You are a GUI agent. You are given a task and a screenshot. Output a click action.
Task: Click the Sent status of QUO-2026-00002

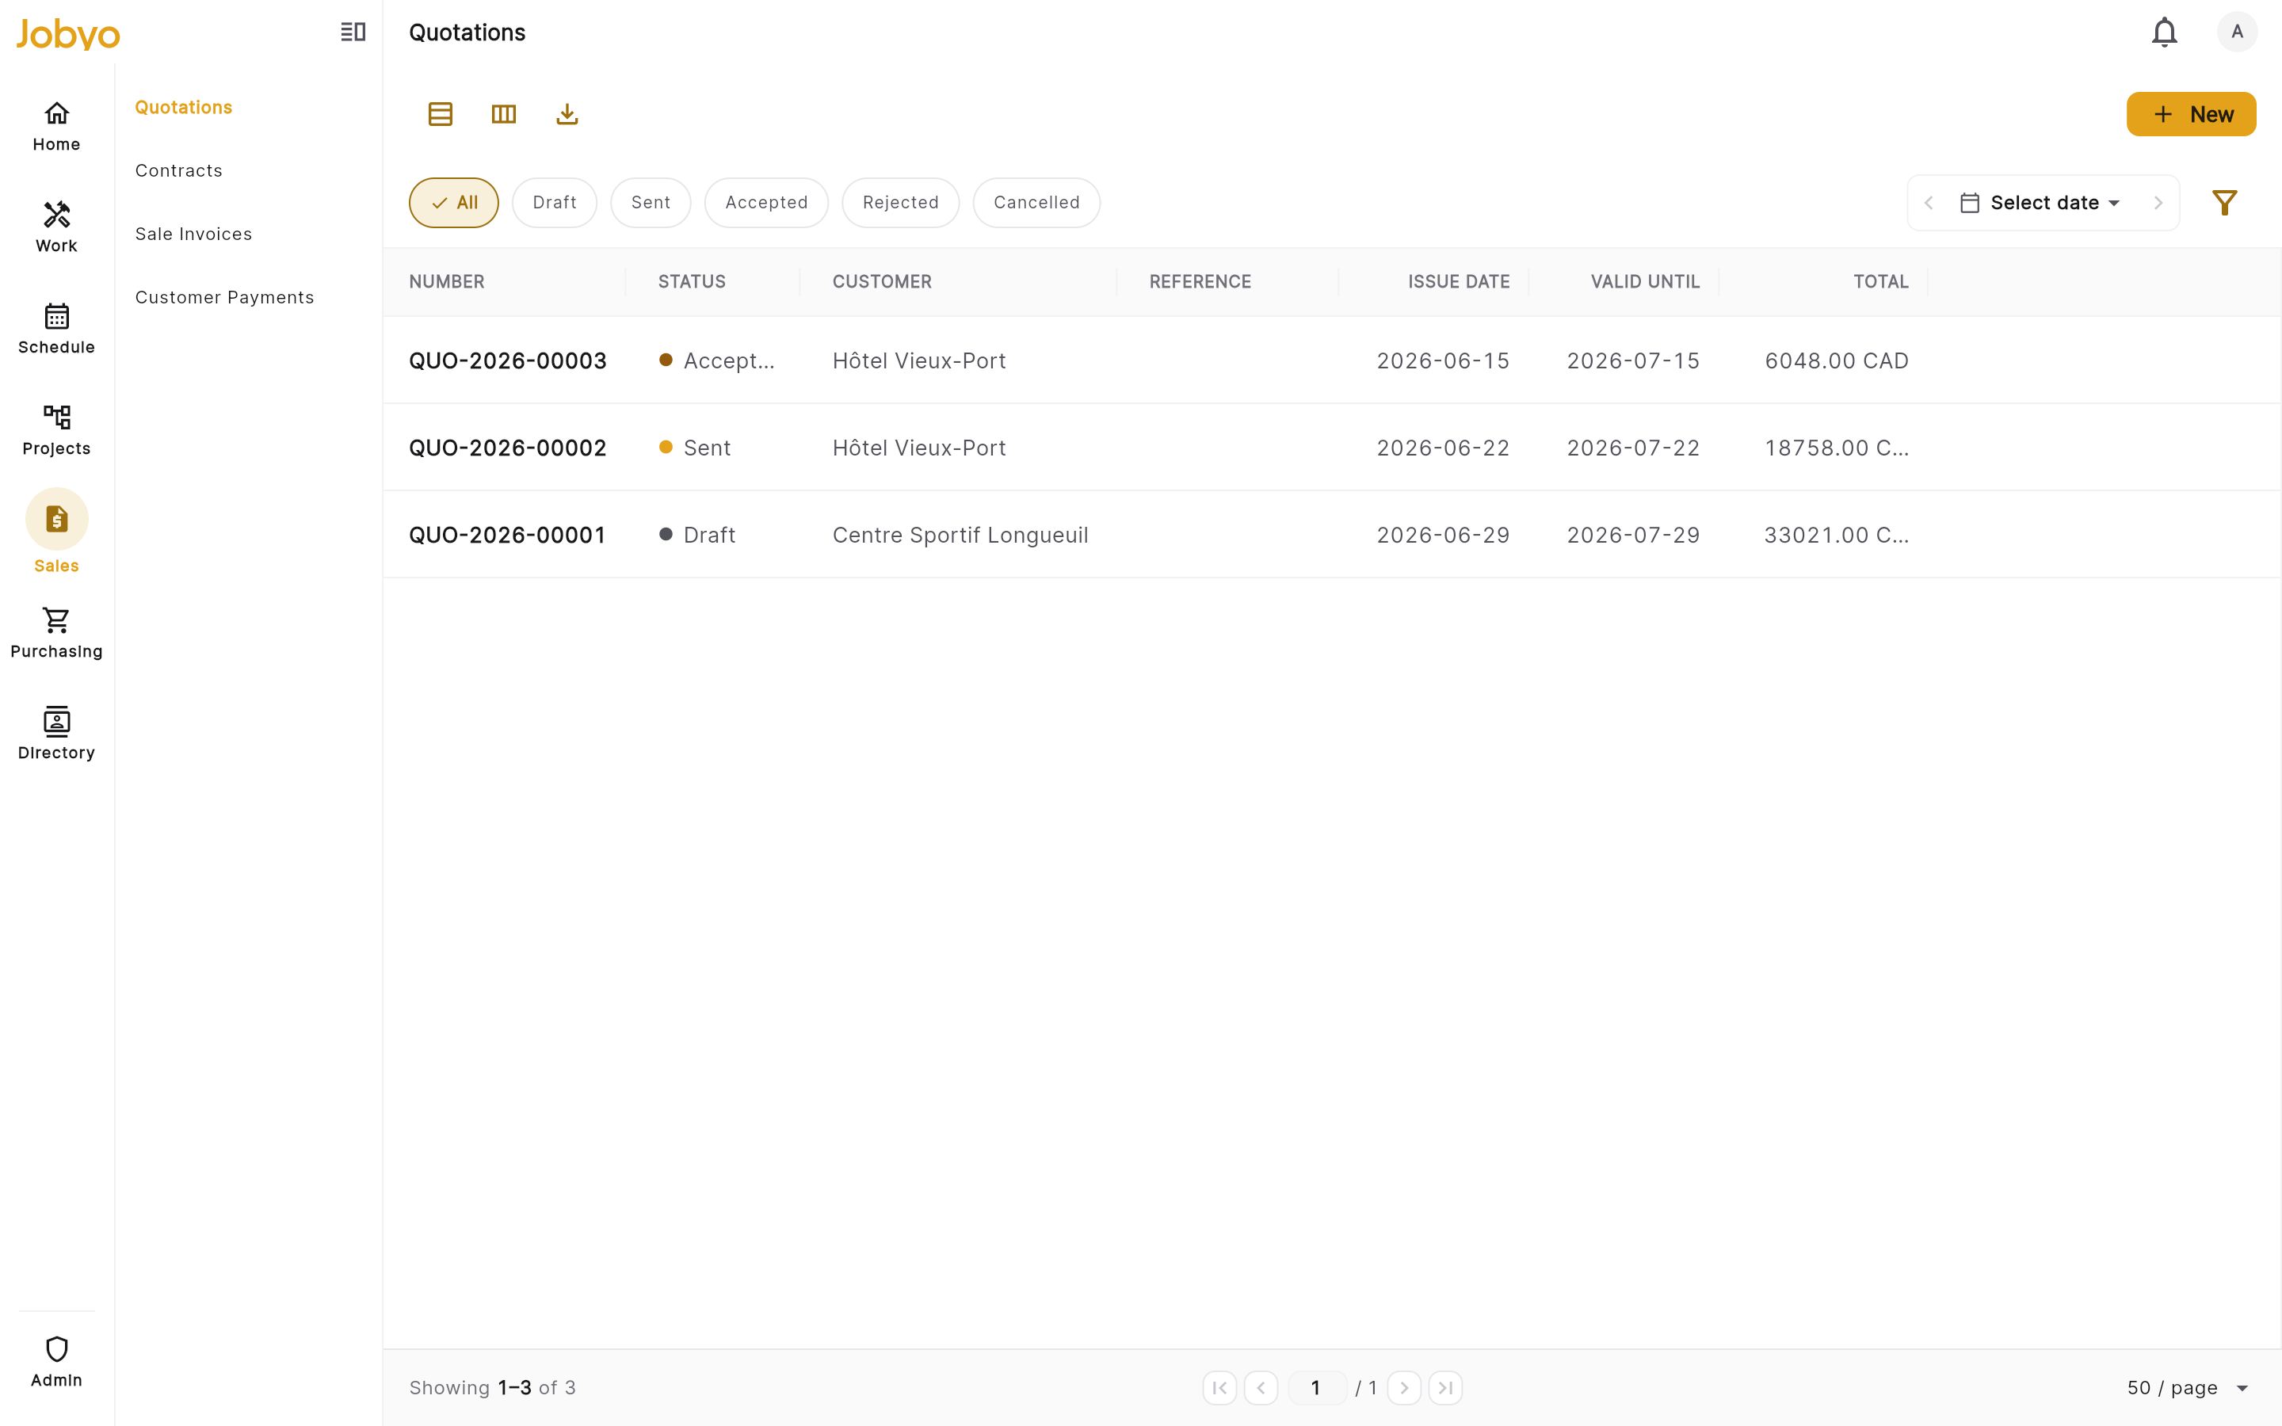695,448
